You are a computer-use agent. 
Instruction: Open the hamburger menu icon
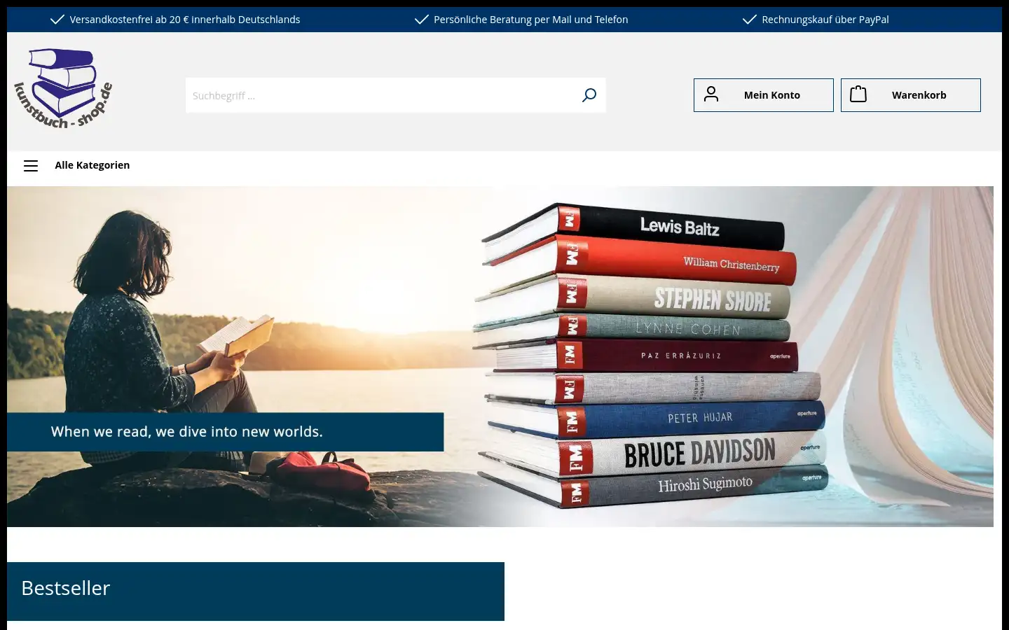pos(31,166)
